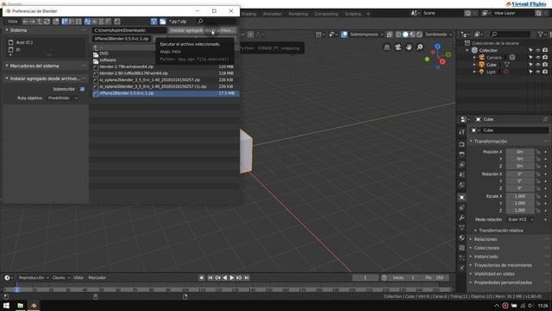The width and height of the screenshot is (552, 311).
Task: Open the Object Data mesh properties tab
Action: pyautogui.click(x=461, y=228)
